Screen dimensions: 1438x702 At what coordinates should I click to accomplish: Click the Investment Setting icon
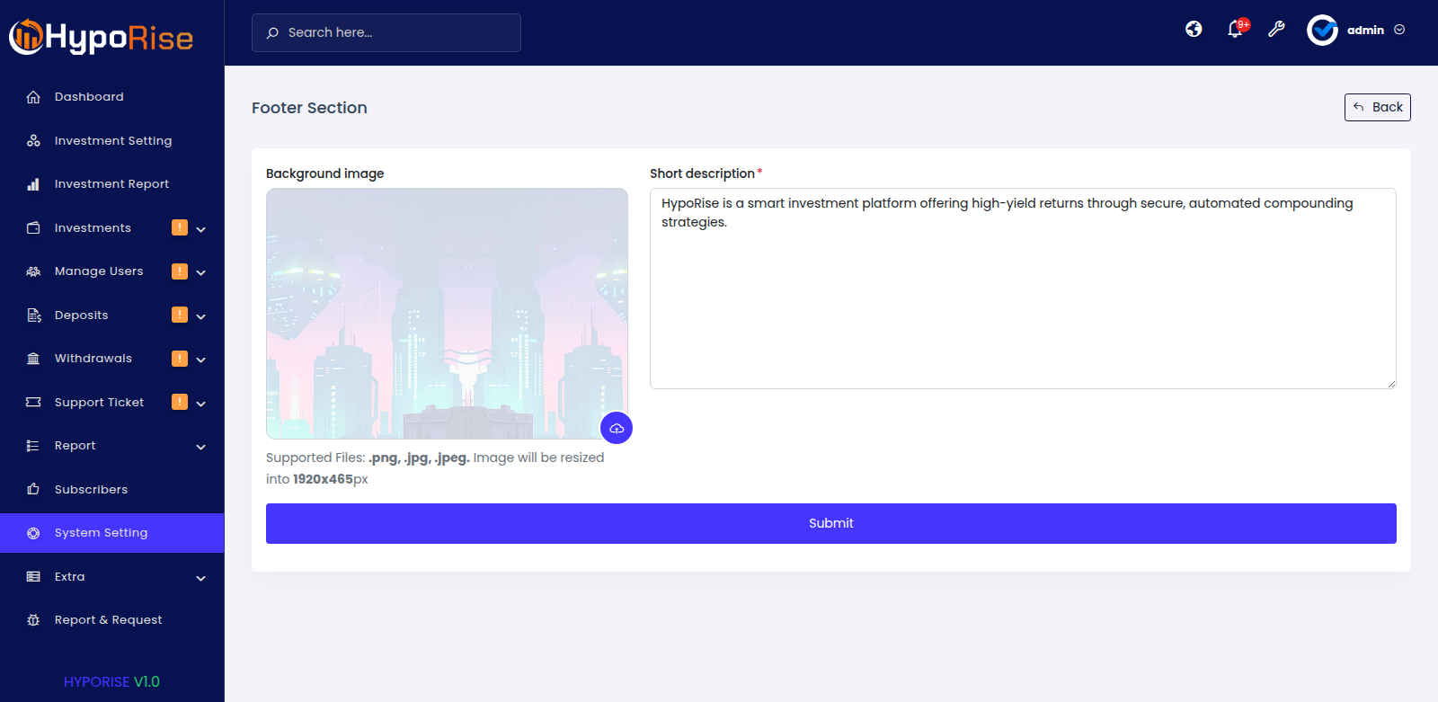point(33,141)
